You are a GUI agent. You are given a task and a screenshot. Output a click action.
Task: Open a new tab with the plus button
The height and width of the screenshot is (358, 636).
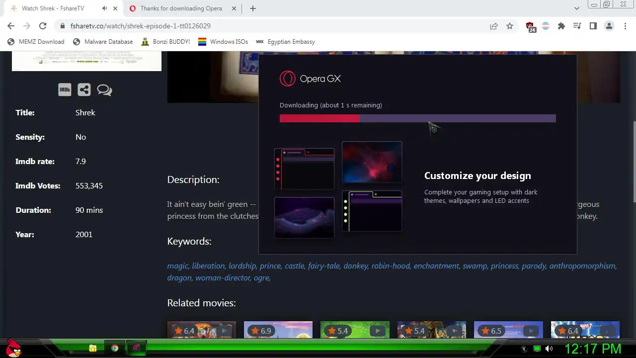253,8
